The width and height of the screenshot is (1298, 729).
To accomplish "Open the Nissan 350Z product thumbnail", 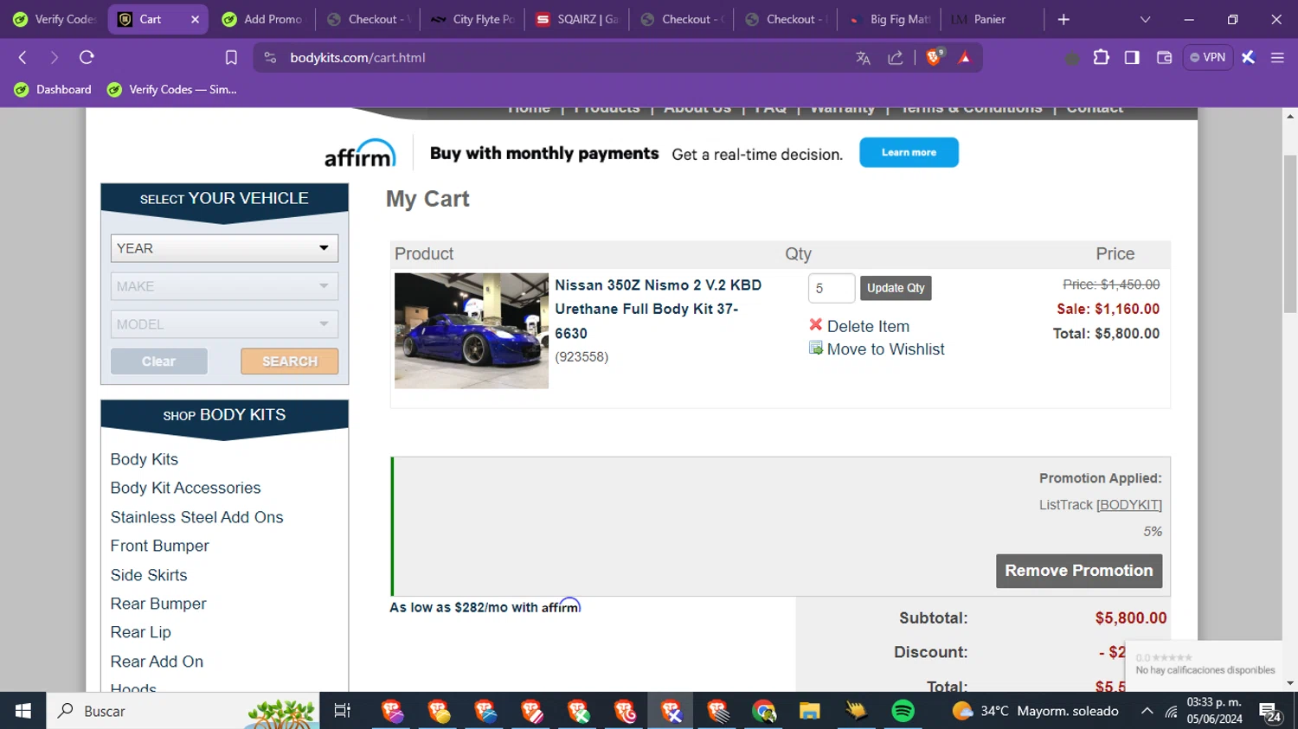I will coord(472,331).
